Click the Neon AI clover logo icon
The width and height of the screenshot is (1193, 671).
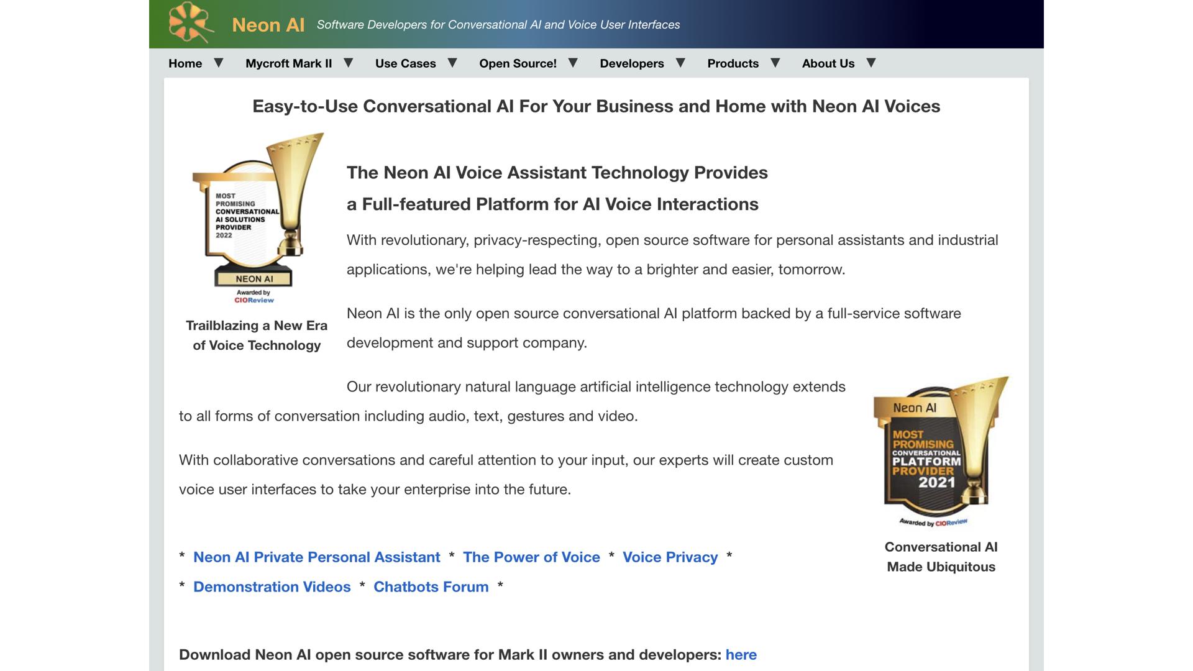click(x=190, y=23)
